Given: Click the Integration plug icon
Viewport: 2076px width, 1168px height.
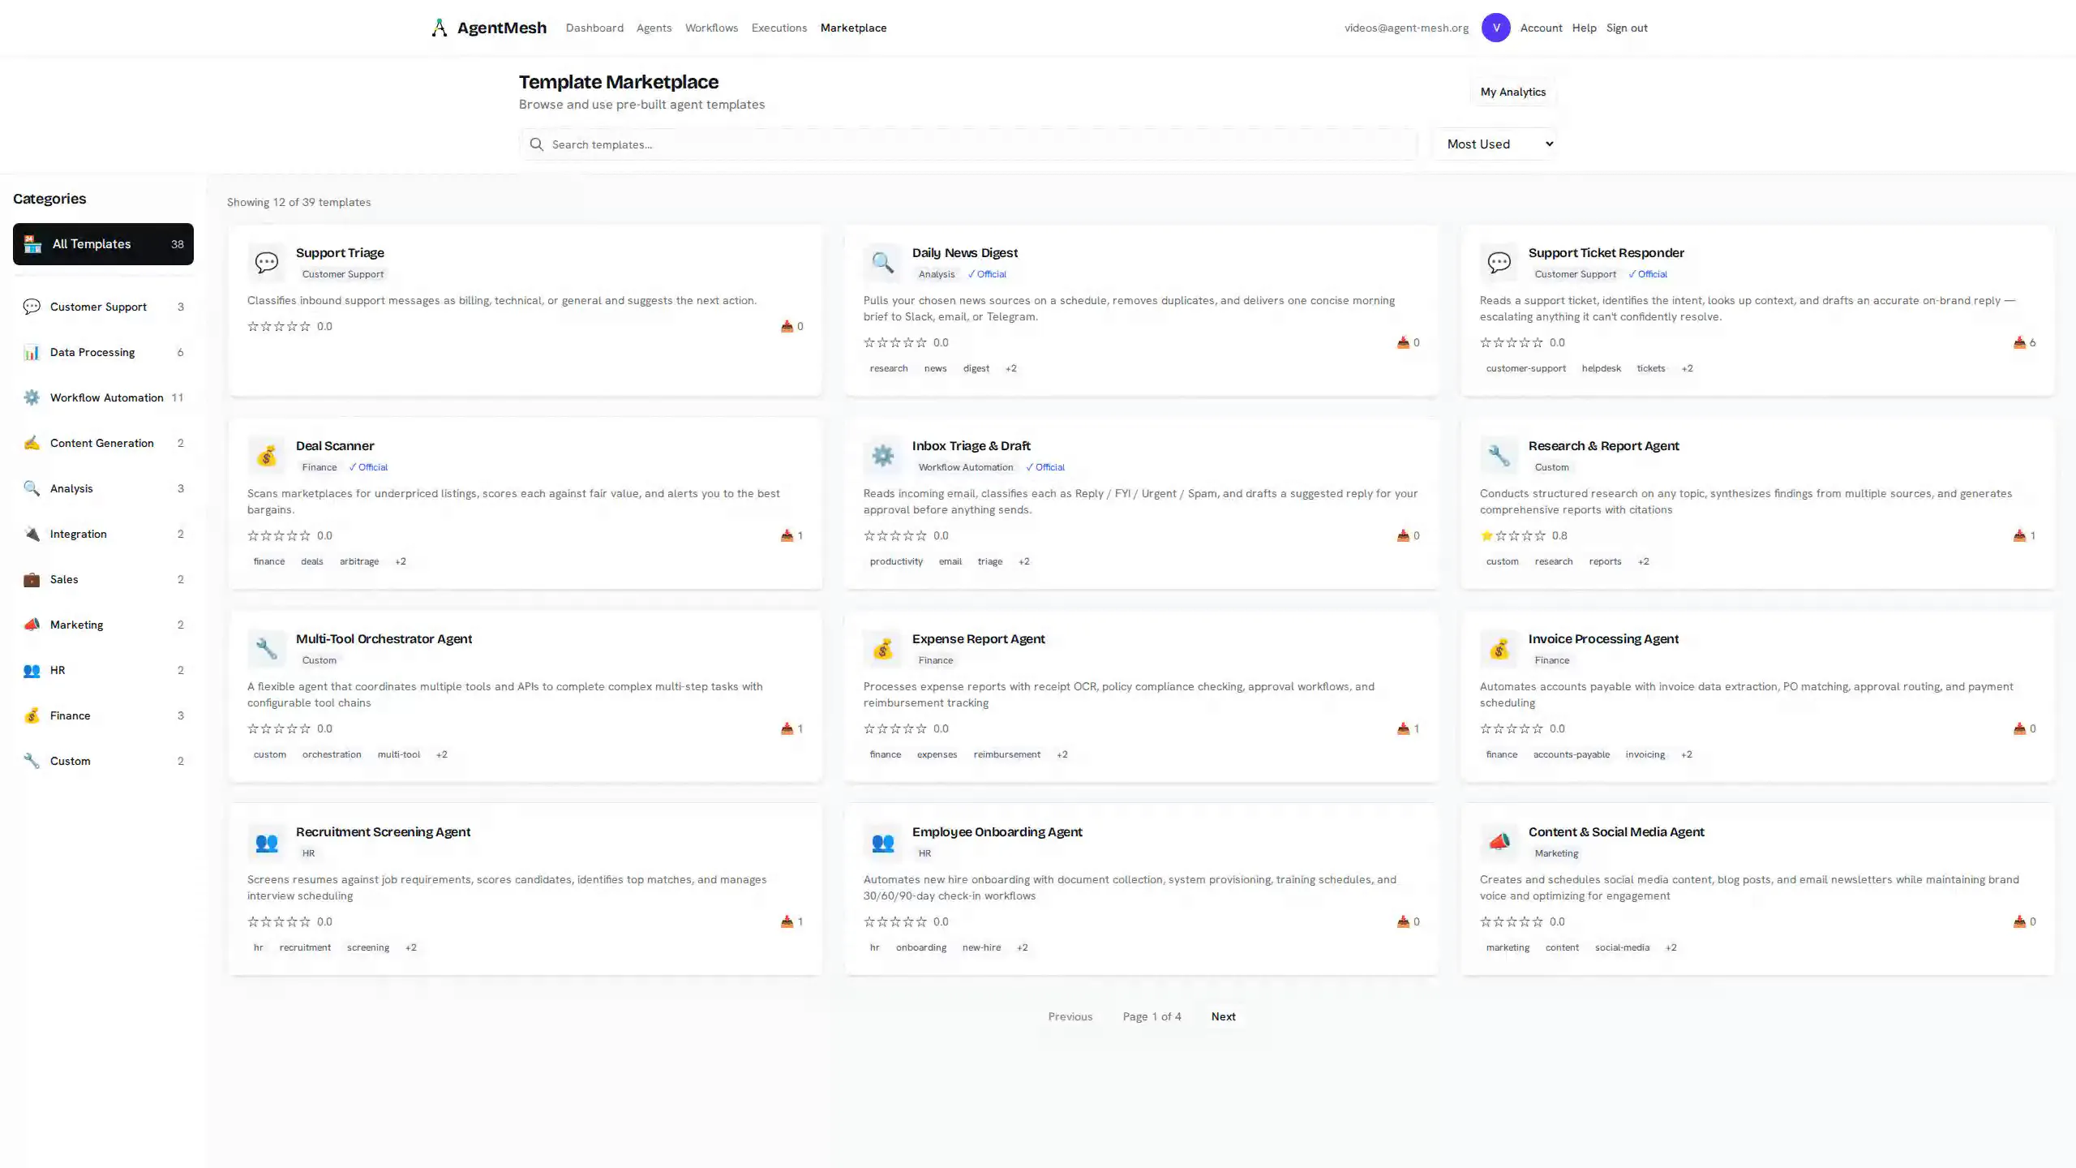Looking at the screenshot, I should point(32,534).
